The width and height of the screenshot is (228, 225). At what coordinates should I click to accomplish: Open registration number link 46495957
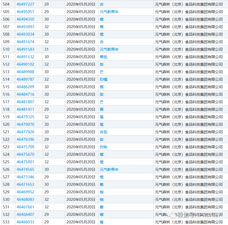click(x=25, y=12)
